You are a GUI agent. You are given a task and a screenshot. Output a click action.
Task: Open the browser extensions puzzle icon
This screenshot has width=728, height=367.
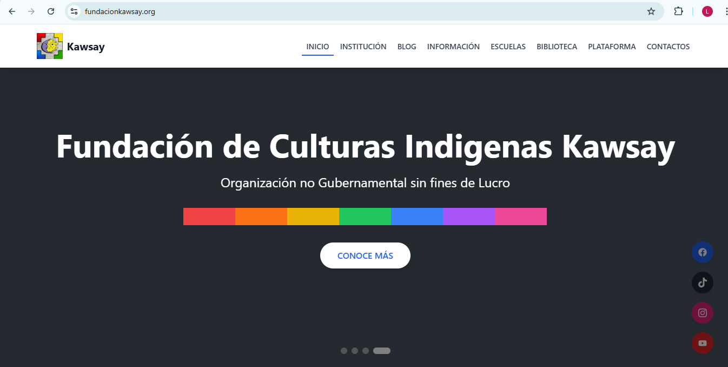(x=678, y=11)
